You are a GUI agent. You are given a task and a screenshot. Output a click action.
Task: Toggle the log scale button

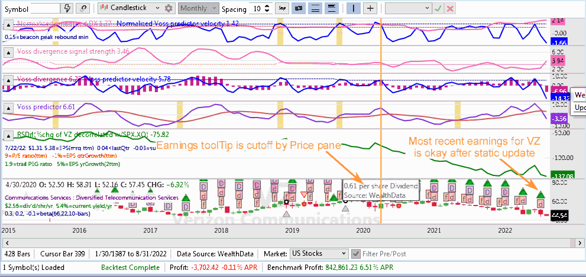pos(281,8)
